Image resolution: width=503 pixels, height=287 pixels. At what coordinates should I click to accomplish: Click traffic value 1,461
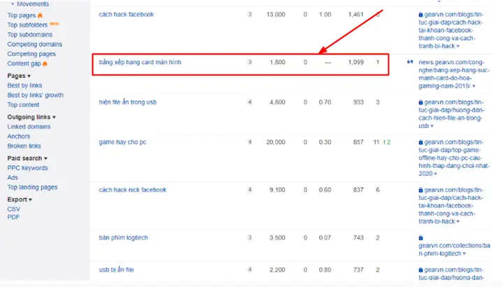click(x=356, y=15)
